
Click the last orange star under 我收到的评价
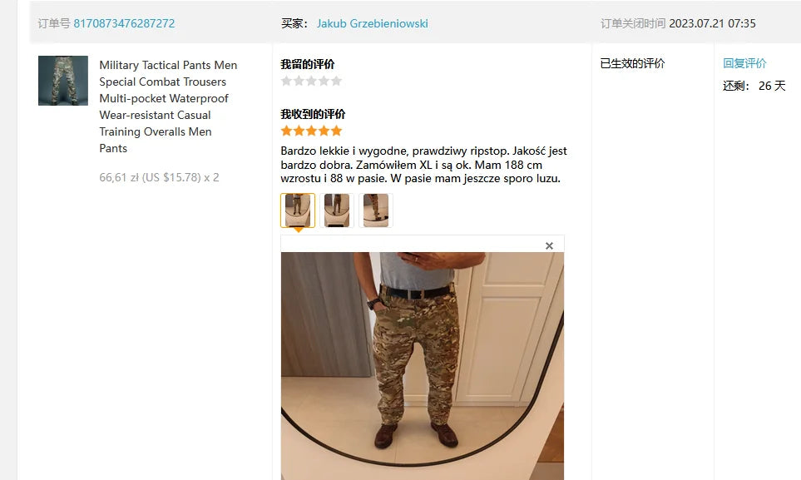336,131
